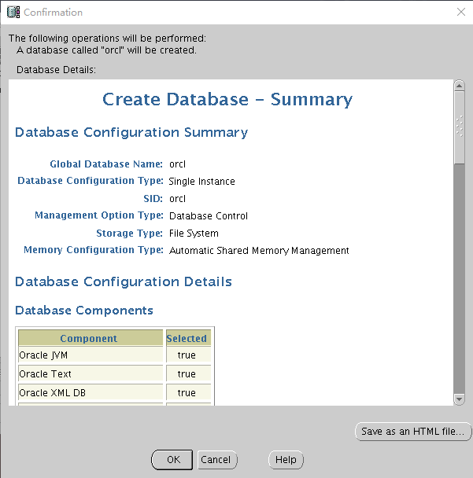Select the SID value orcl

tap(177, 199)
